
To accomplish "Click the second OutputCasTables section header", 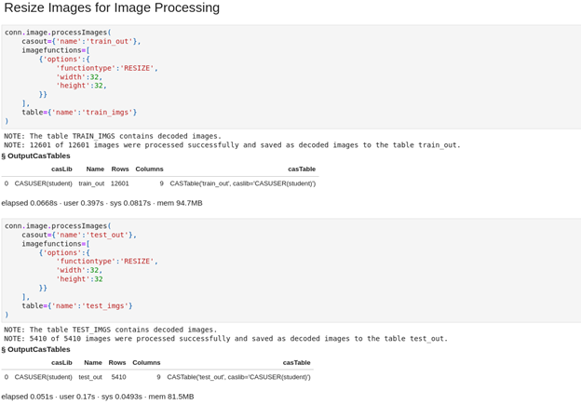I will tap(35, 349).
